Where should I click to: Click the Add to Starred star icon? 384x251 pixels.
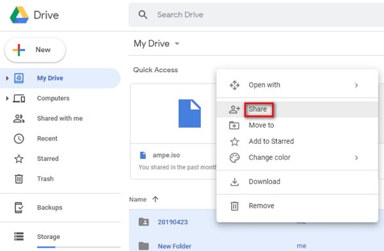click(x=234, y=142)
